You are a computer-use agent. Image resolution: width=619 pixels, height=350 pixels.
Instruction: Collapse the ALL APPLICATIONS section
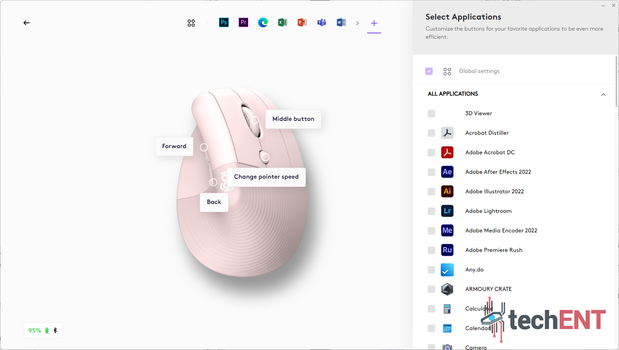(x=603, y=94)
